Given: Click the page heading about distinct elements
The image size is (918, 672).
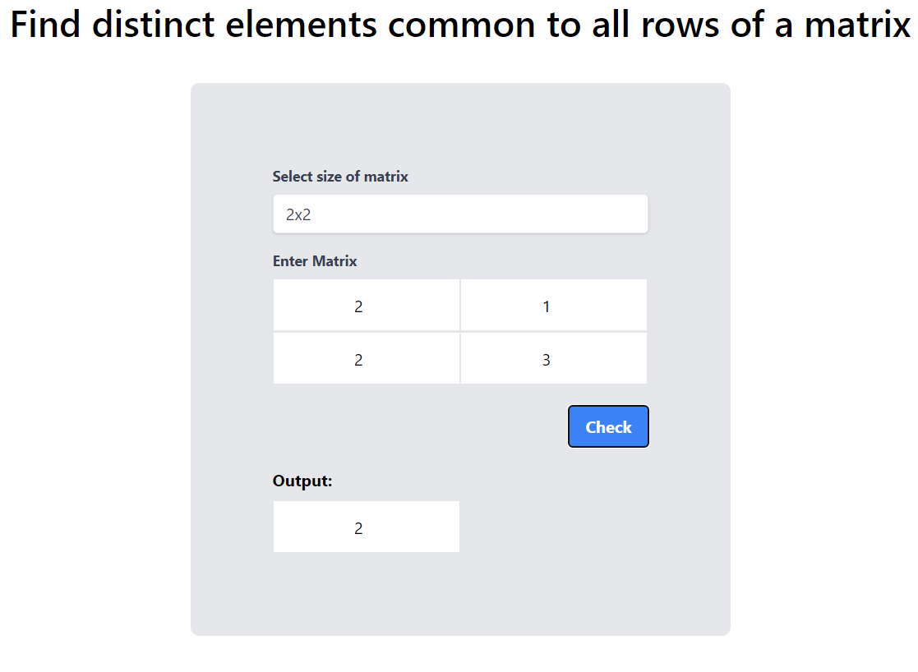Looking at the screenshot, I should coord(460,25).
